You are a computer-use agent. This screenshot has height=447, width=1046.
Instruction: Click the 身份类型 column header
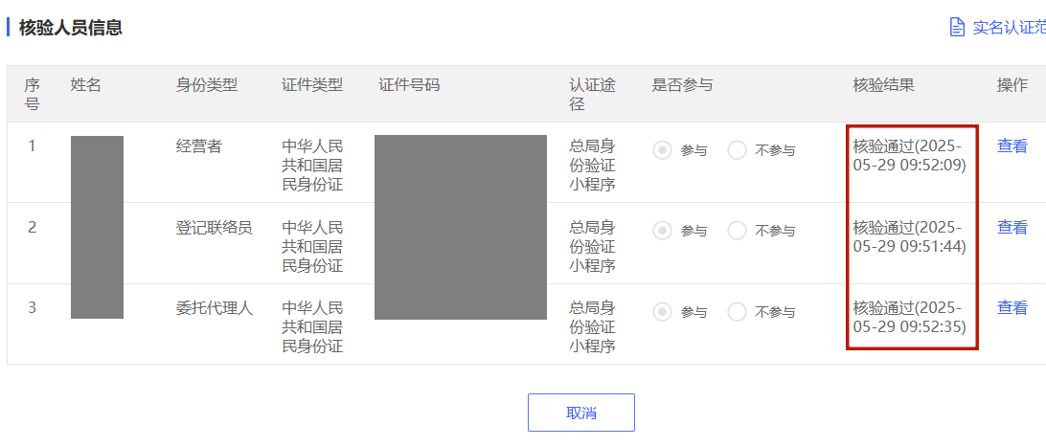pyautogui.click(x=206, y=85)
